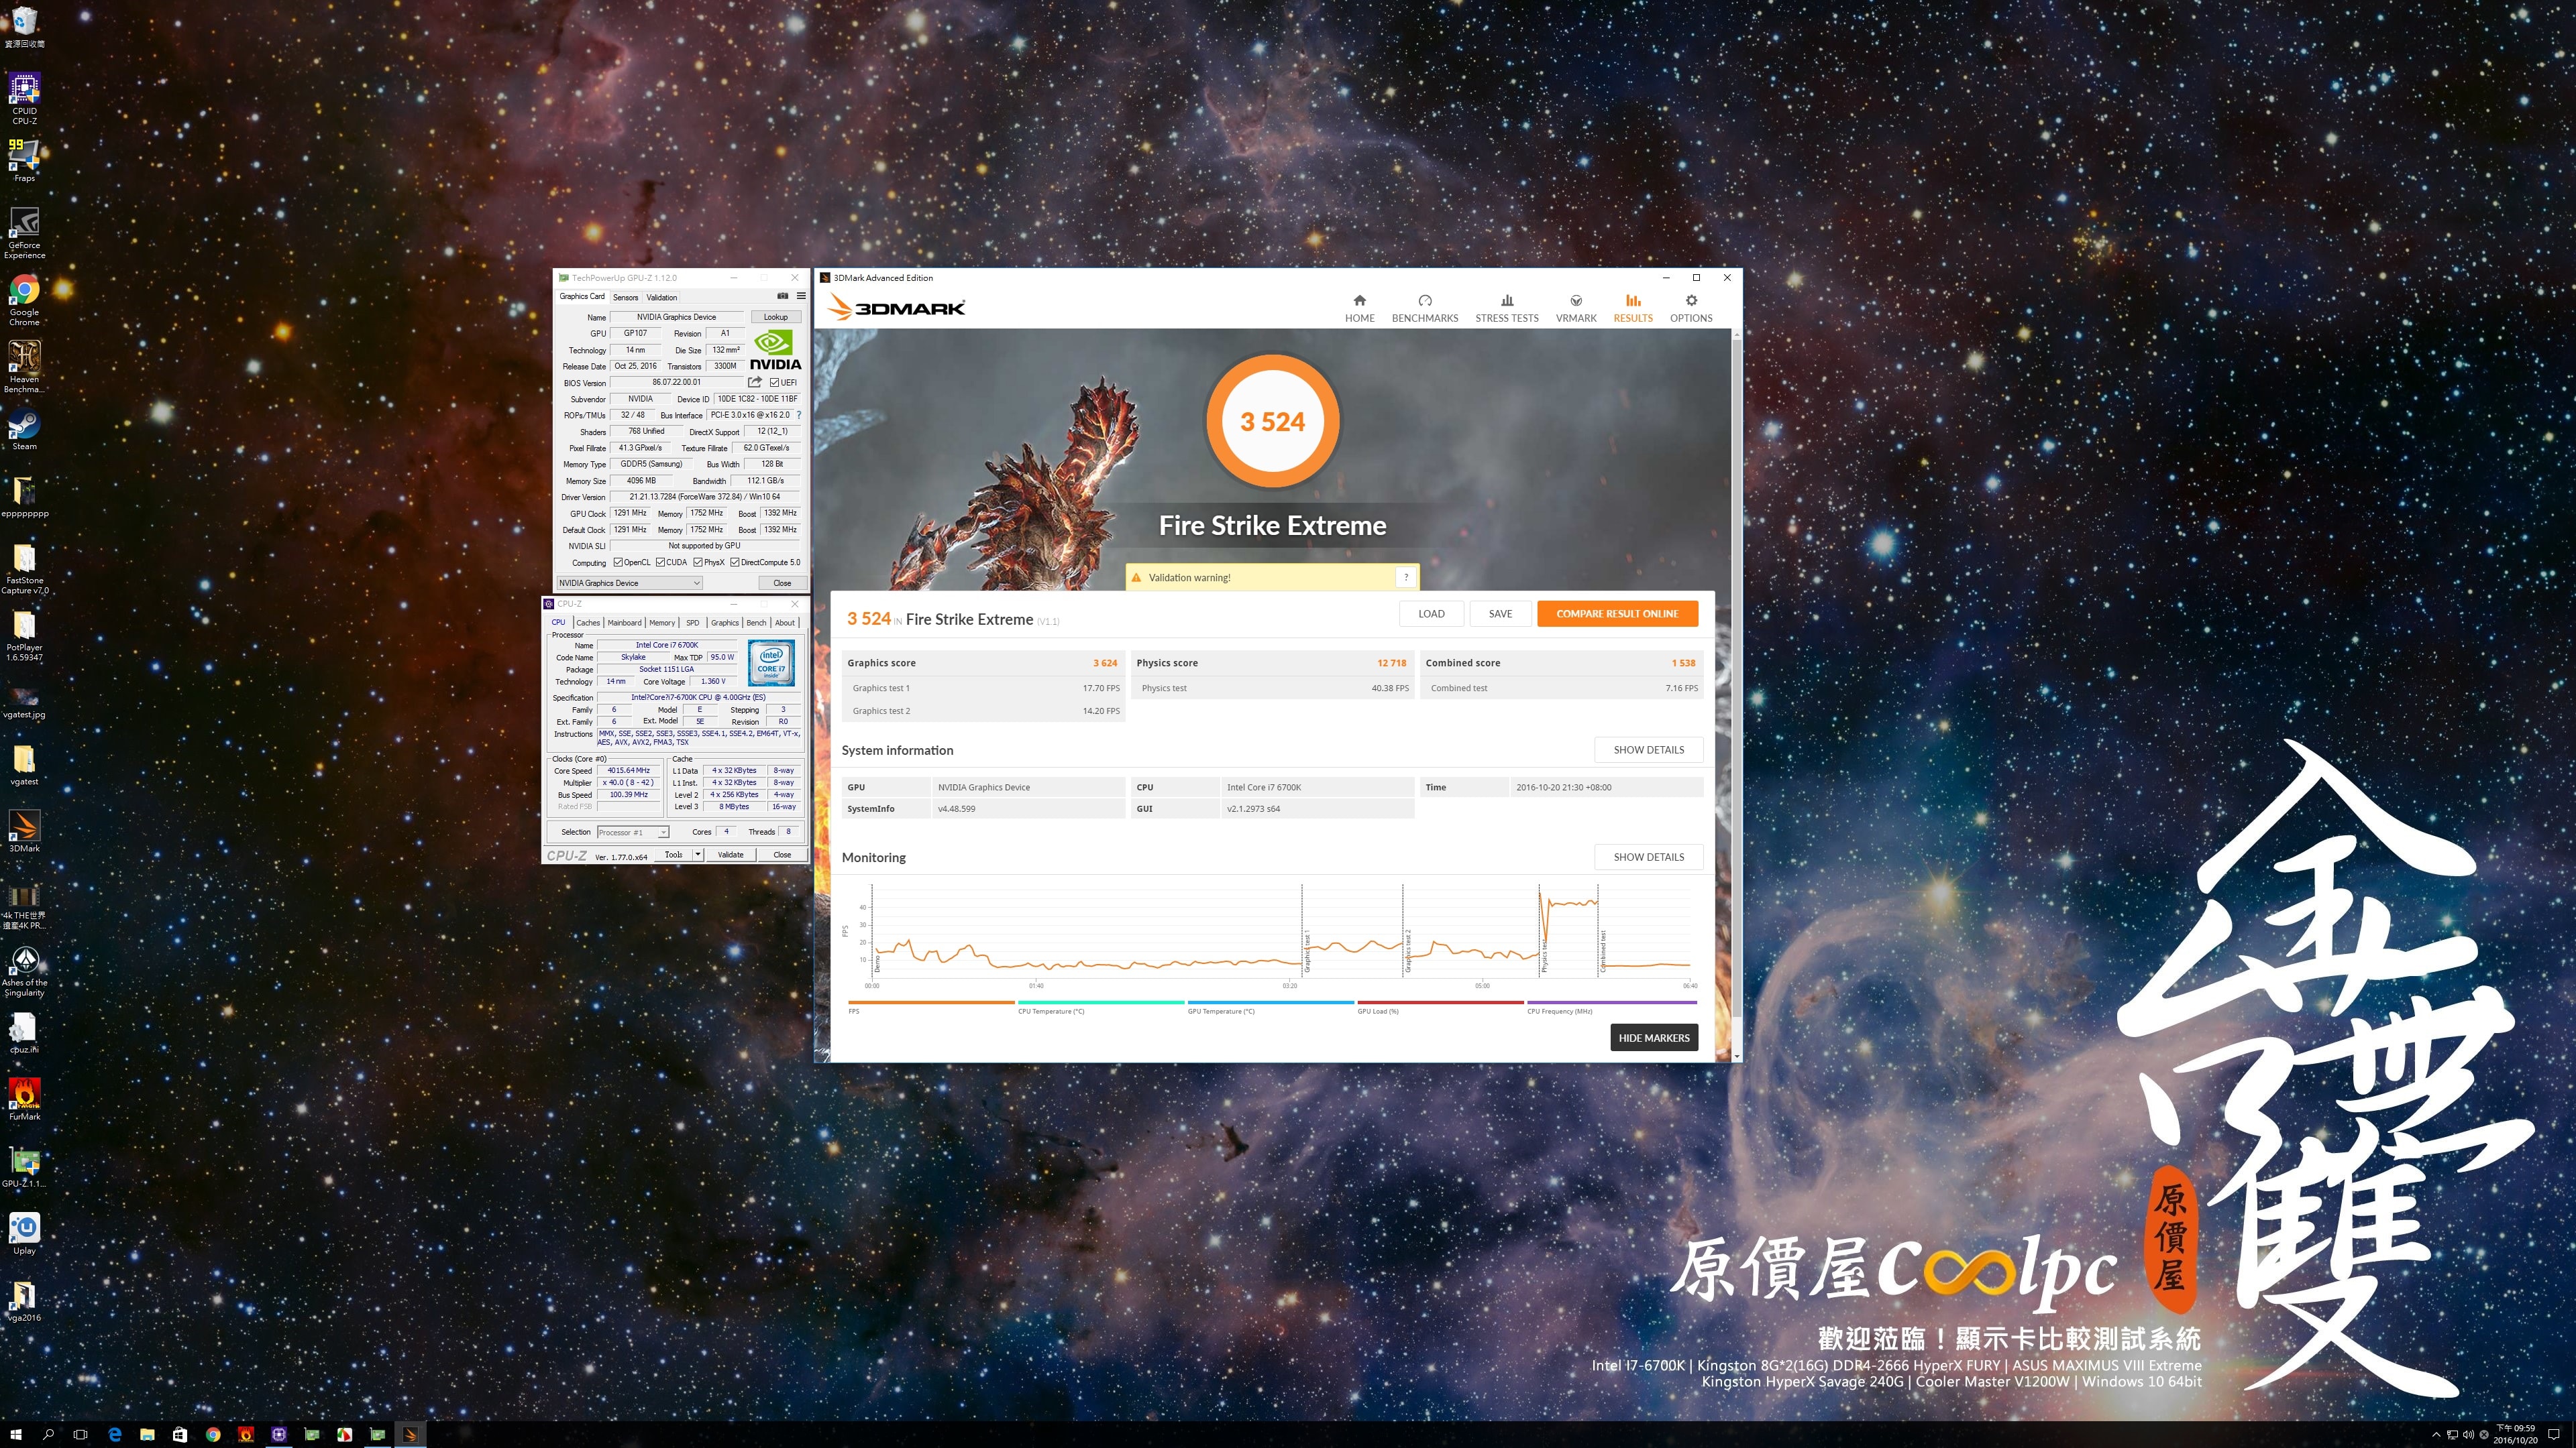Open CPU-Z Caches tab
This screenshot has height=1448, width=2576.
click(588, 621)
